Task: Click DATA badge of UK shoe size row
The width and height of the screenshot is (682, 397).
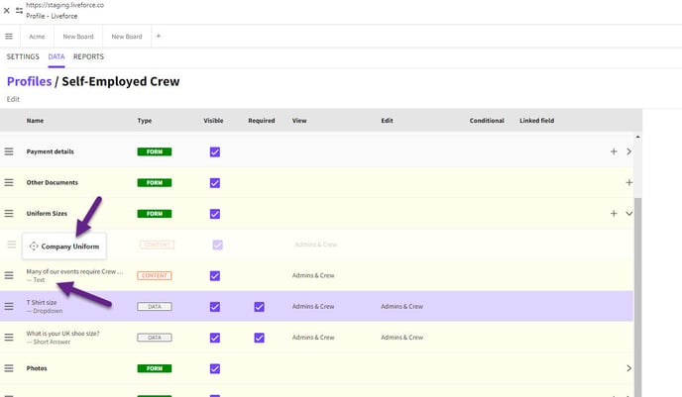Action: point(155,338)
